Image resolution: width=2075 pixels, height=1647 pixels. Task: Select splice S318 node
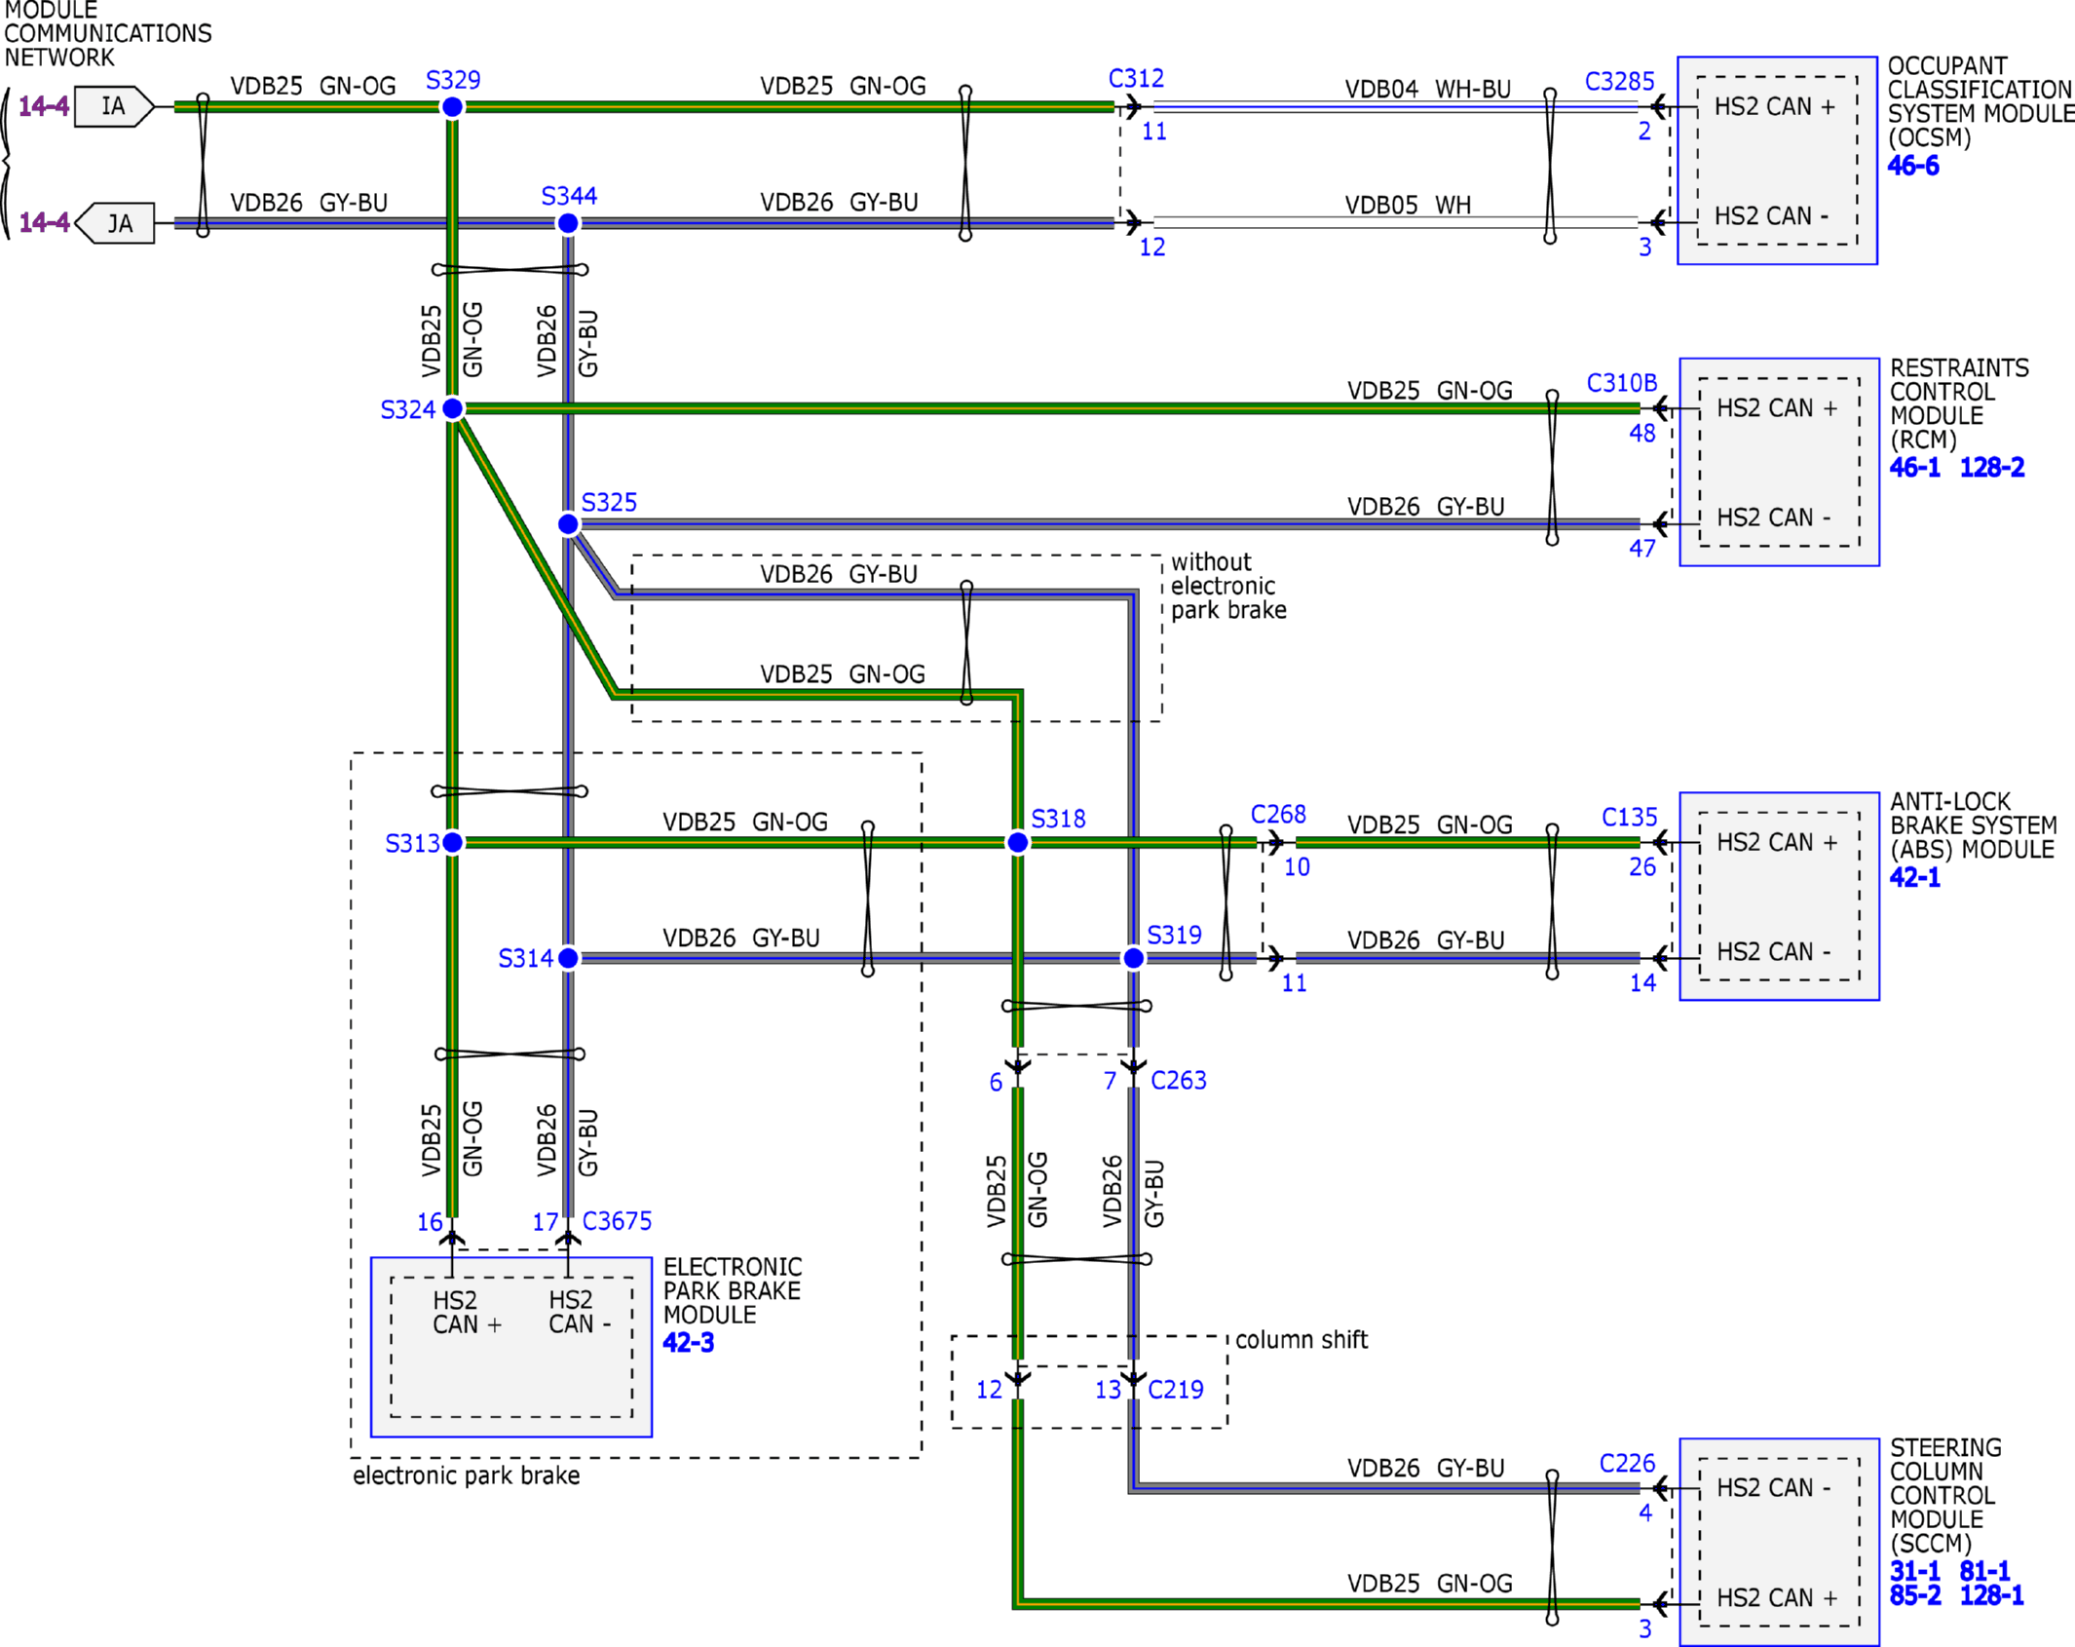pyautogui.click(x=1017, y=842)
